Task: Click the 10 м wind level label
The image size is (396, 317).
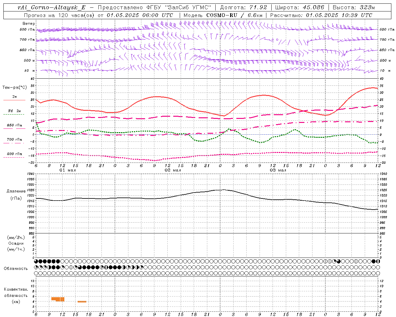Action: coord(29,71)
